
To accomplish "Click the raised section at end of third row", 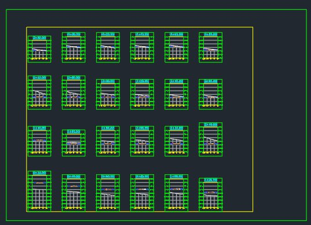I will (x=211, y=139).
